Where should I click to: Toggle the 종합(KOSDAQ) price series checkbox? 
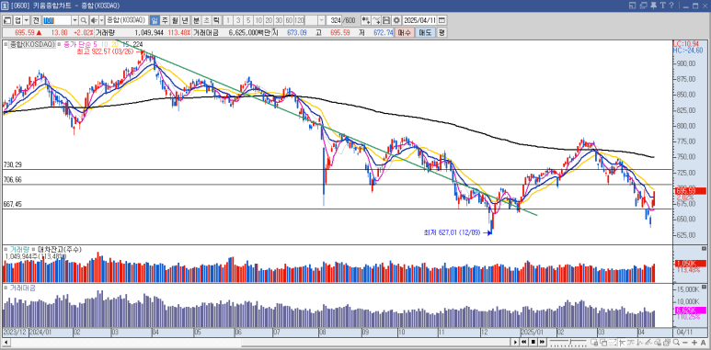click(x=6, y=44)
